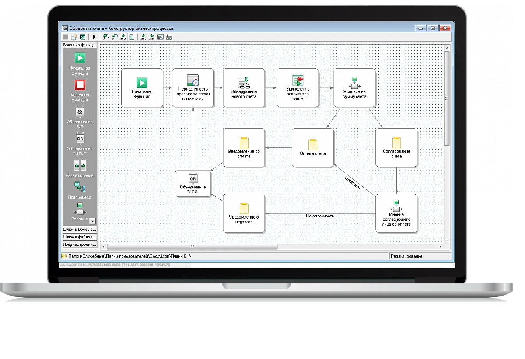Select 'Периодичность просмотра папки со счетами' node
Viewport: 525px width, 359px height.
coord(192,87)
